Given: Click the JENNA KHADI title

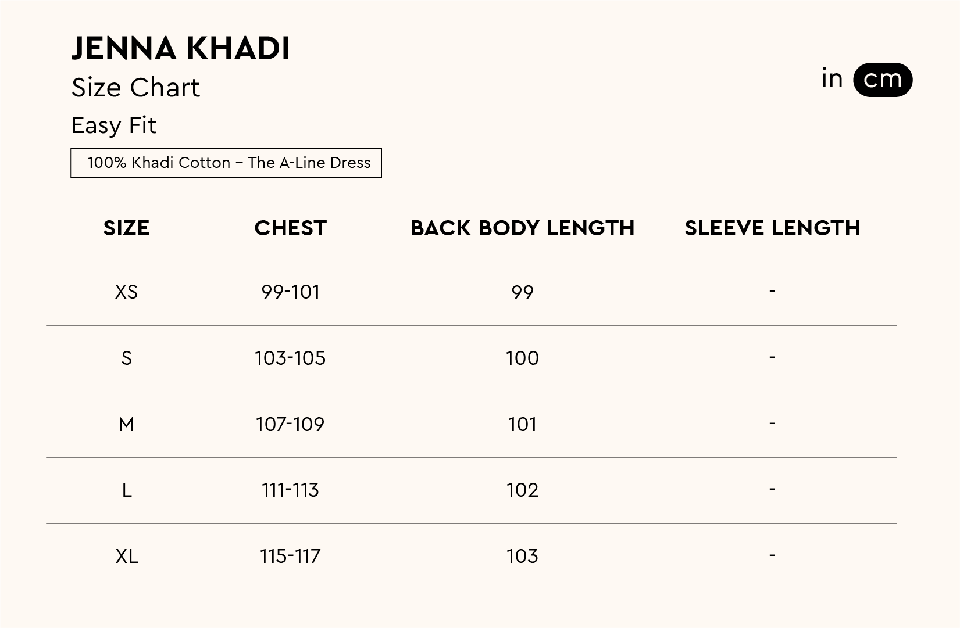Looking at the screenshot, I should point(180,48).
